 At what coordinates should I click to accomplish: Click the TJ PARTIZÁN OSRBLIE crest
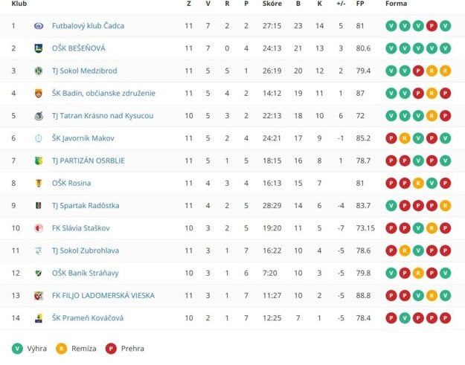click(x=39, y=161)
